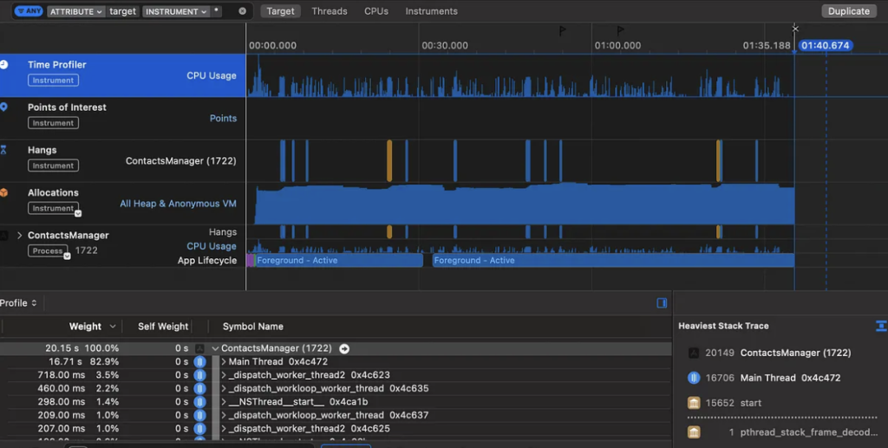Viewport: 888px width, 448px height.
Task: Expand _dispatch_workloop_worker_thread 0x4c635 row
Action: (224, 388)
